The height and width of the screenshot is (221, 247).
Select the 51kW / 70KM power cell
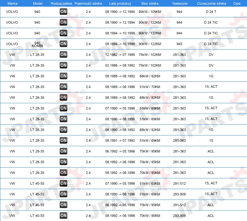tap(150, 87)
